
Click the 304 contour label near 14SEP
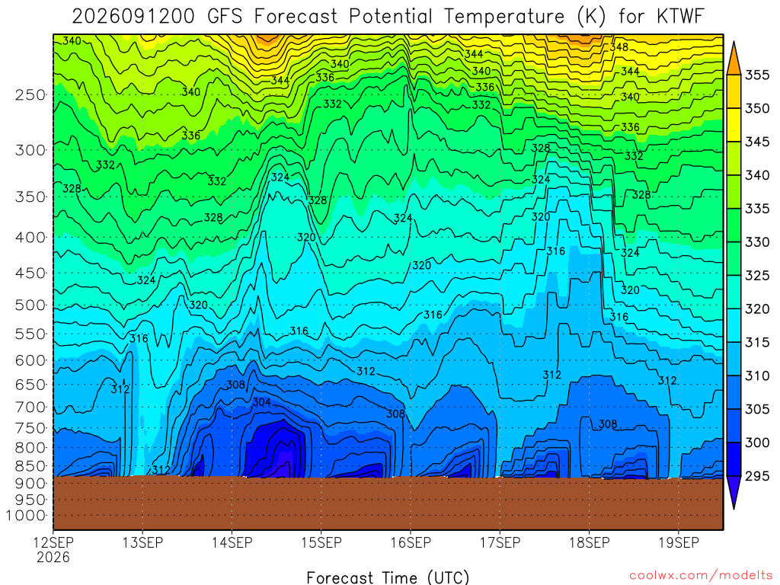(x=262, y=402)
